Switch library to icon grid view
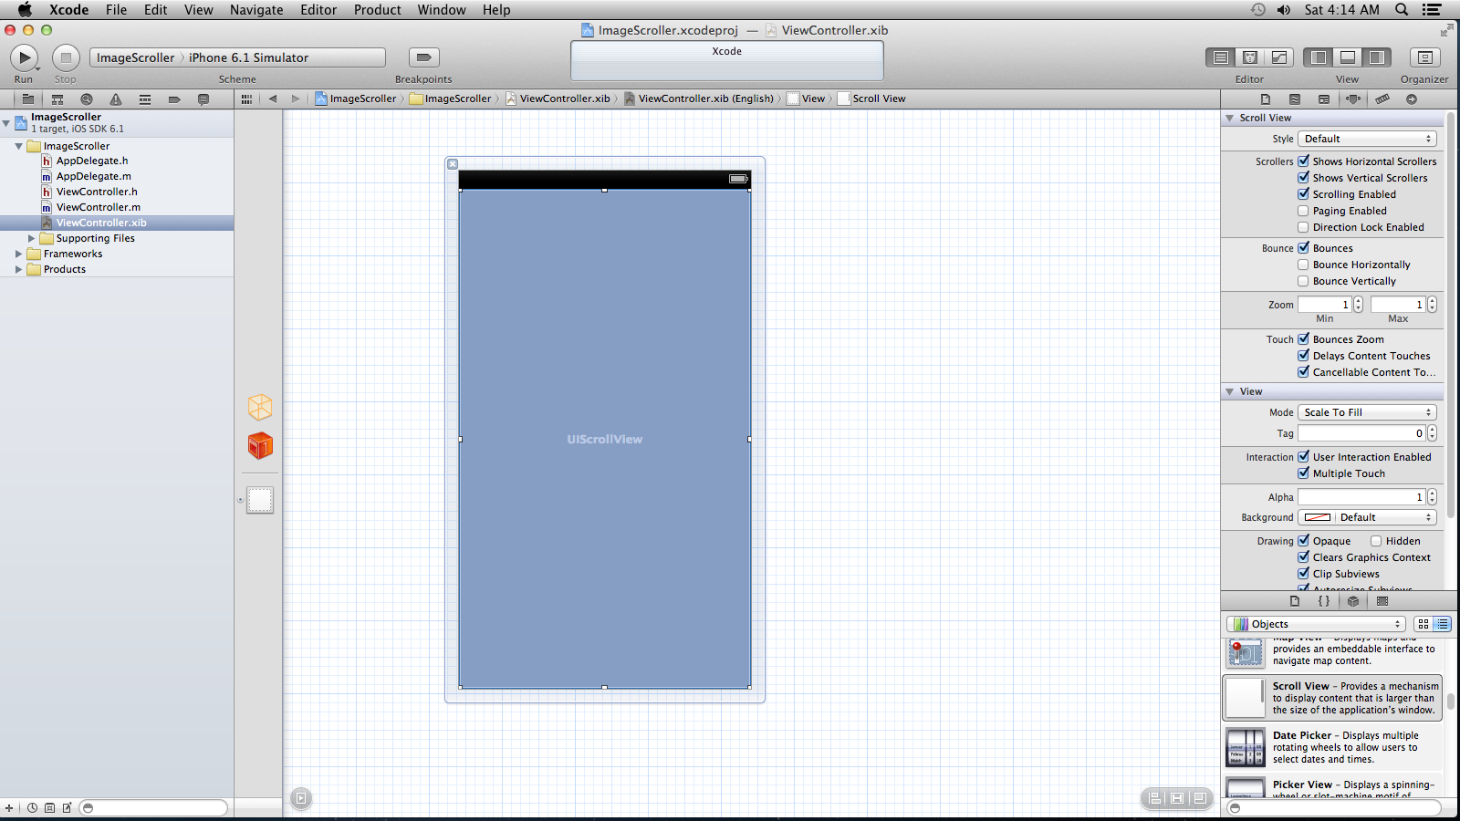Image resolution: width=1460 pixels, height=821 pixels. pyautogui.click(x=1423, y=624)
